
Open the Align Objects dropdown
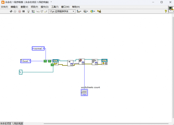79,11
